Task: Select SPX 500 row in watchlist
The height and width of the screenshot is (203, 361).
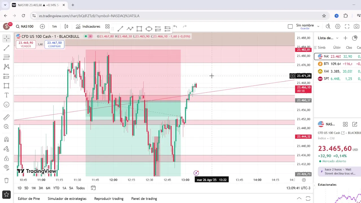Action: pos(337,79)
